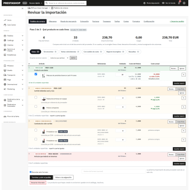Viewport: 190px width, 190px height.
Task: Click units field for Máscara de pestañas
Action: [121, 75]
